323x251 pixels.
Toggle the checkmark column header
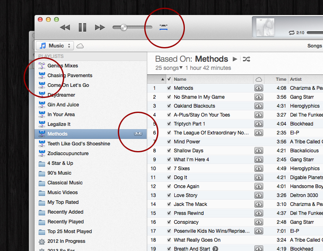169,79
